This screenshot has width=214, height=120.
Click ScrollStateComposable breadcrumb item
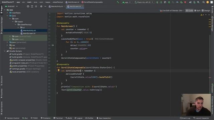(x=92, y=2)
